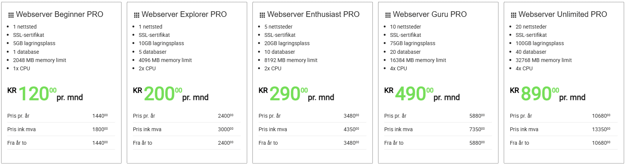Image resolution: width=626 pixels, height=165 pixels.
Task: Click the grid icon beside Webserver Unlimited PRO
Action: point(514,15)
